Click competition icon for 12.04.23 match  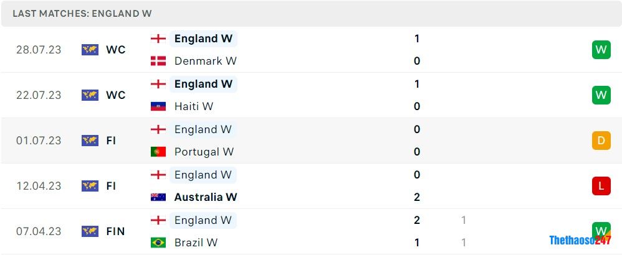90,186
